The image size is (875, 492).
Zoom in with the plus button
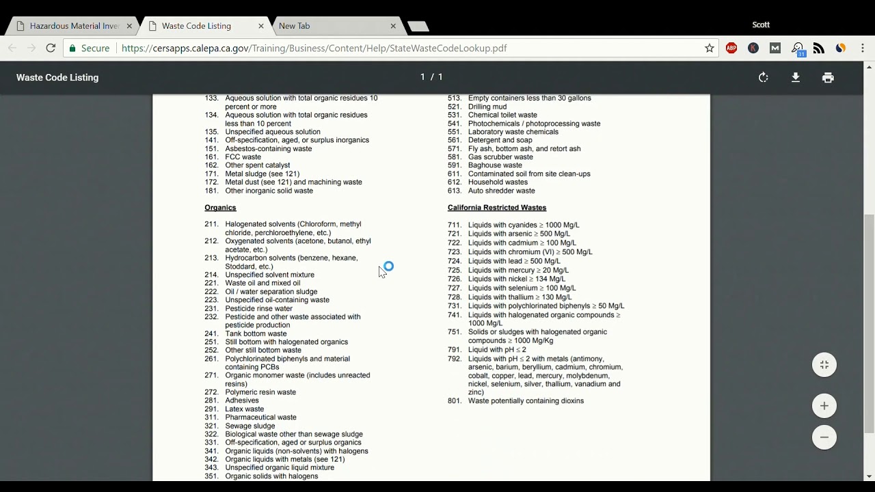pos(824,406)
